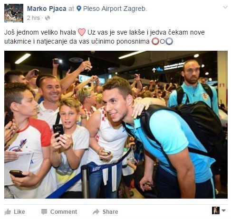Click the blue circle emoji in post

coord(169,42)
